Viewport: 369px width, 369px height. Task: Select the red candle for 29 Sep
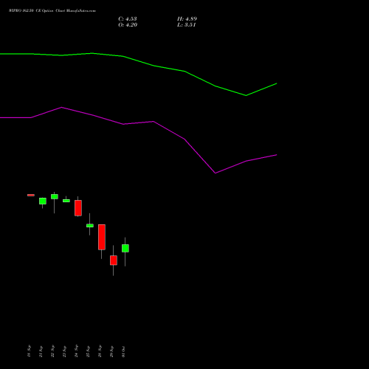coord(114,261)
